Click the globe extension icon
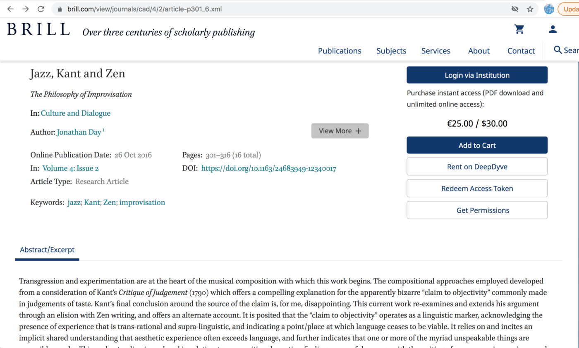579x348 pixels. [549, 9]
